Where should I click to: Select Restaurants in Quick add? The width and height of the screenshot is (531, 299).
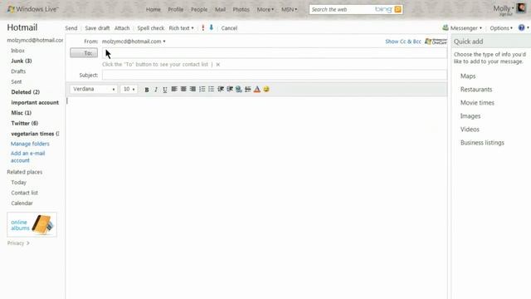tap(476, 90)
